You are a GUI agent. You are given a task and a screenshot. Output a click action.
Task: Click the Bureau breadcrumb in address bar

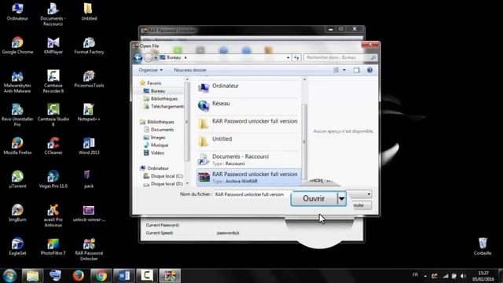pyautogui.click(x=174, y=57)
